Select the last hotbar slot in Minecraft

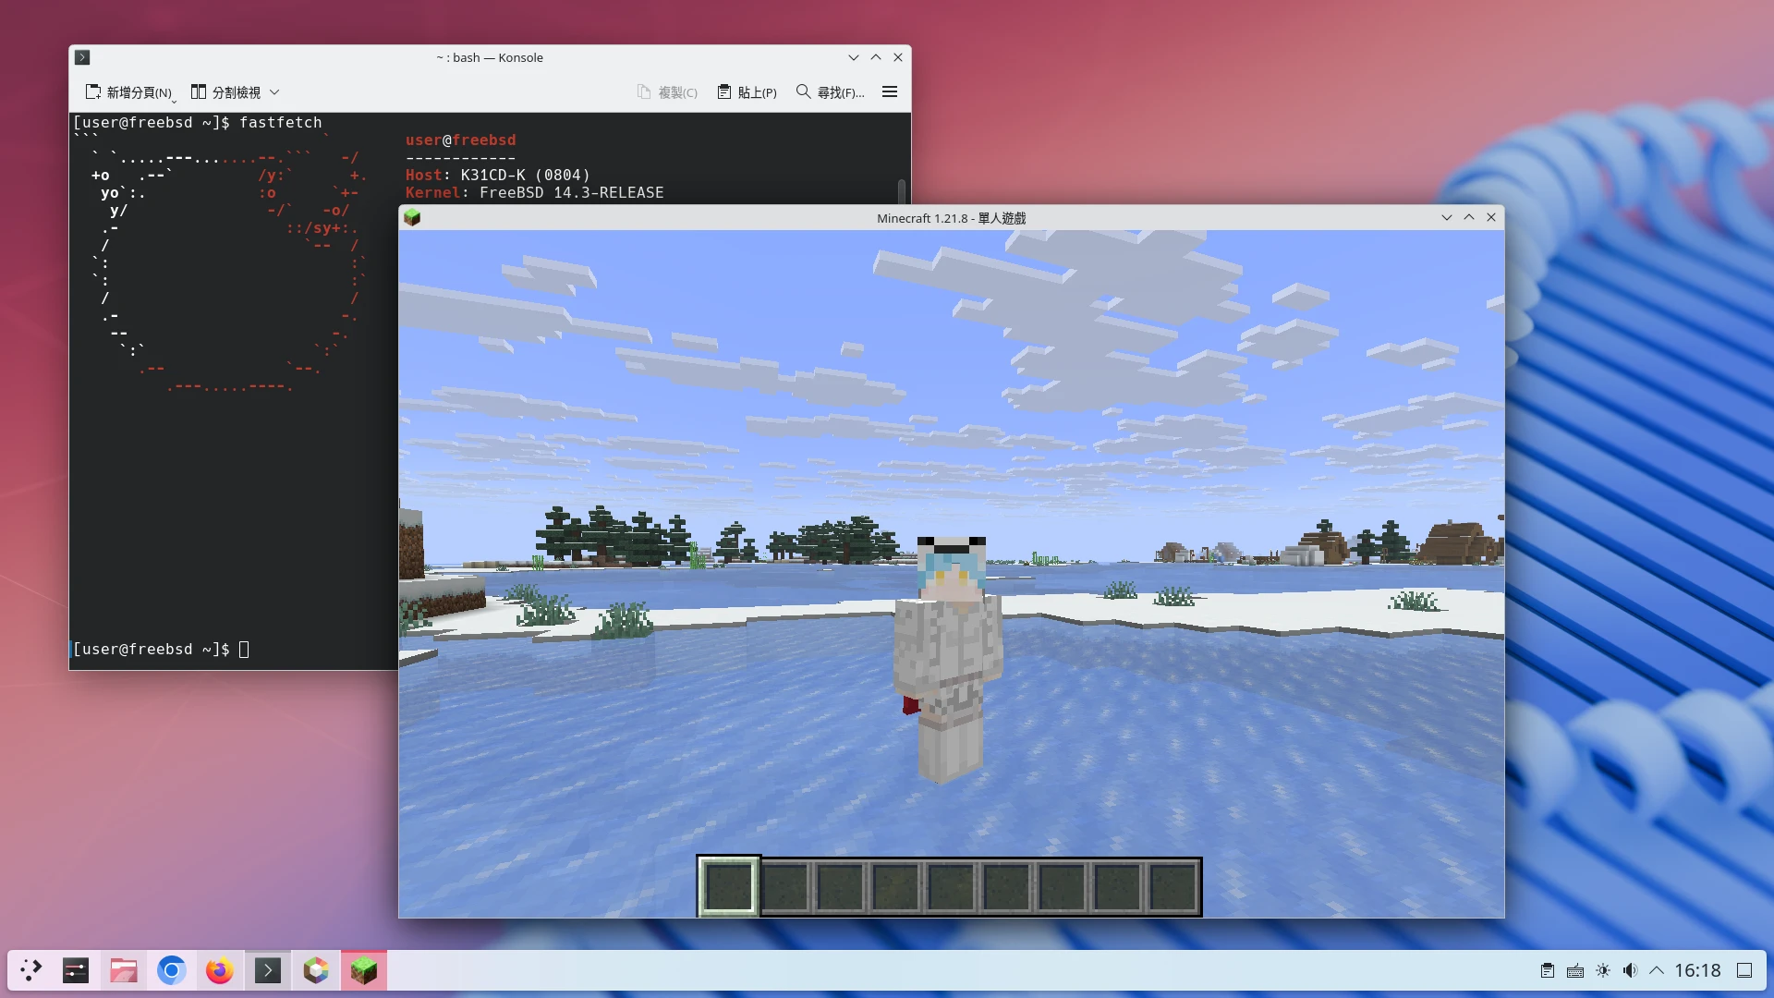click(x=1173, y=885)
